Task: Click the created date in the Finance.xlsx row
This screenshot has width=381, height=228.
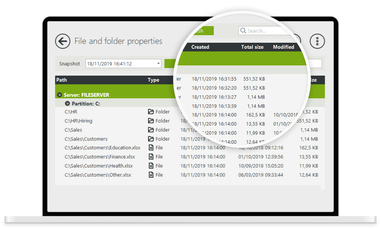Action: (203, 157)
